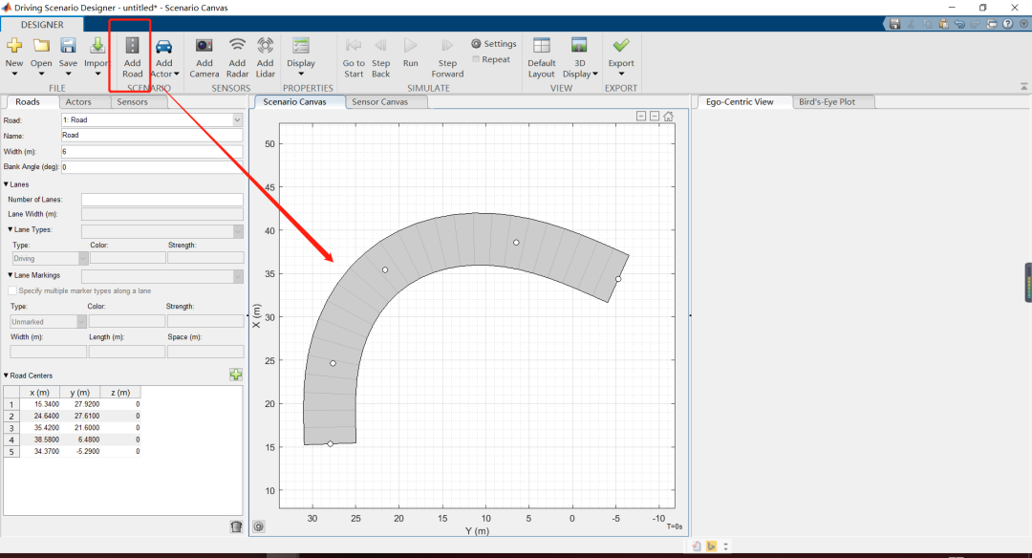Click the New scenario icon

[14, 46]
